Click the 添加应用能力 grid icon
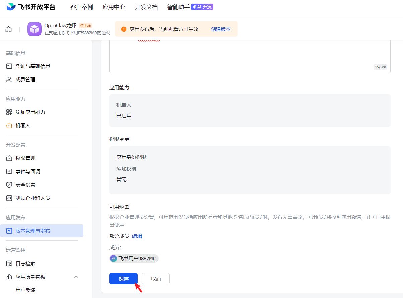 pos(9,112)
